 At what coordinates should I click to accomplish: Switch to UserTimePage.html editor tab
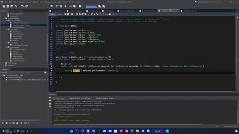tap(148, 11)
